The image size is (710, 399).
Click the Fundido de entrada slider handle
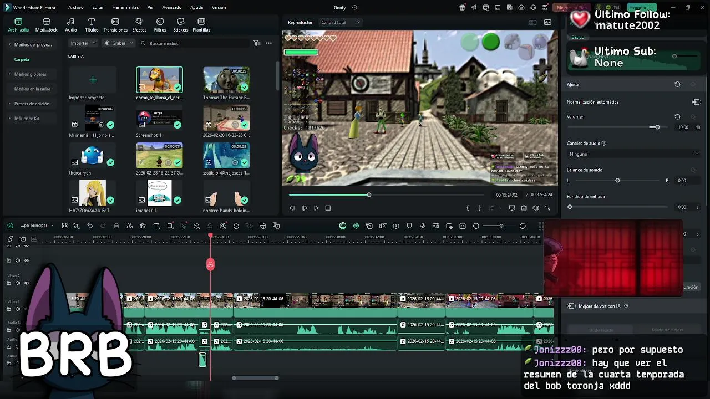coord(570,207)
